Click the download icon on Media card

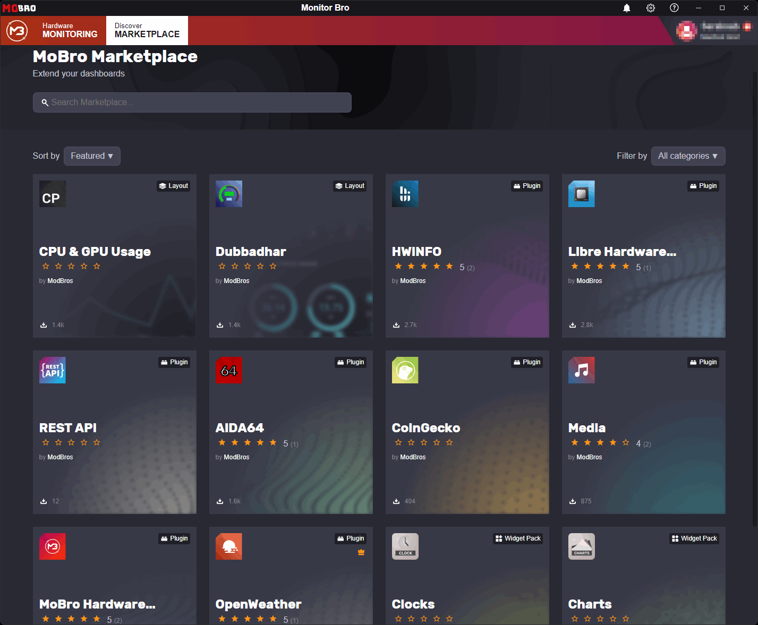pos(573,501)
